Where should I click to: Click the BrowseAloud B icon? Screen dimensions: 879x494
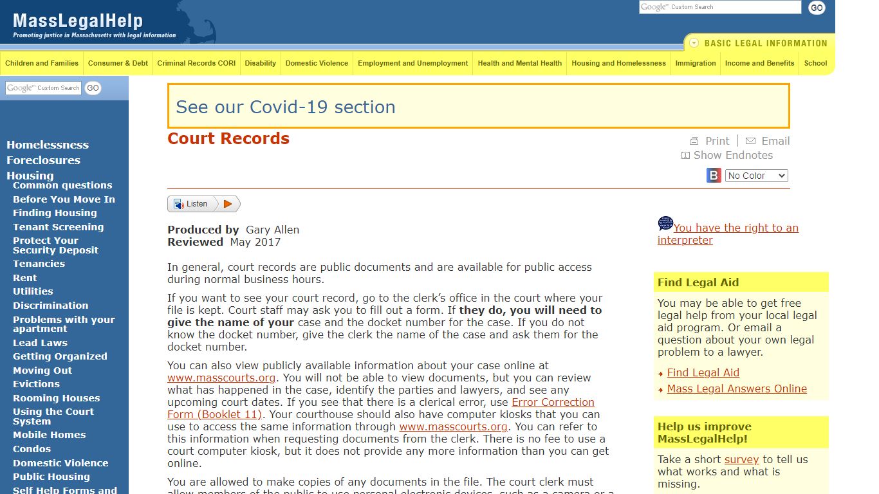(714, 176)
